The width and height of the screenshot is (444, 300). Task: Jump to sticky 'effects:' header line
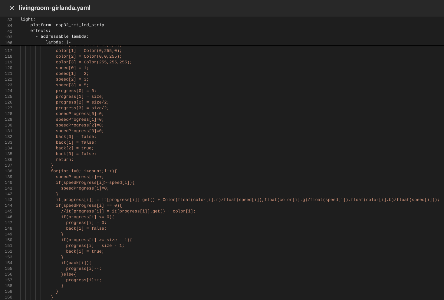coord(40,31)
